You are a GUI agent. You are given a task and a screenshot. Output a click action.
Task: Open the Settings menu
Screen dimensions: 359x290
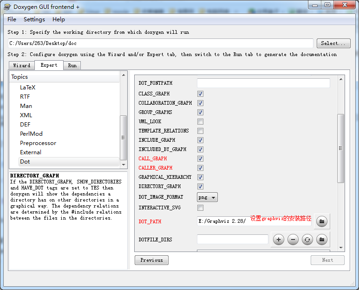[x=34, y=19]
